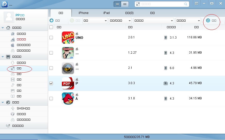Click the UNO app icon
The image size is (225, 140).
point(68,38)
